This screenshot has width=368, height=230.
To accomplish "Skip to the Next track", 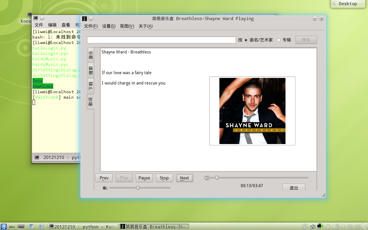I will 185,178.
